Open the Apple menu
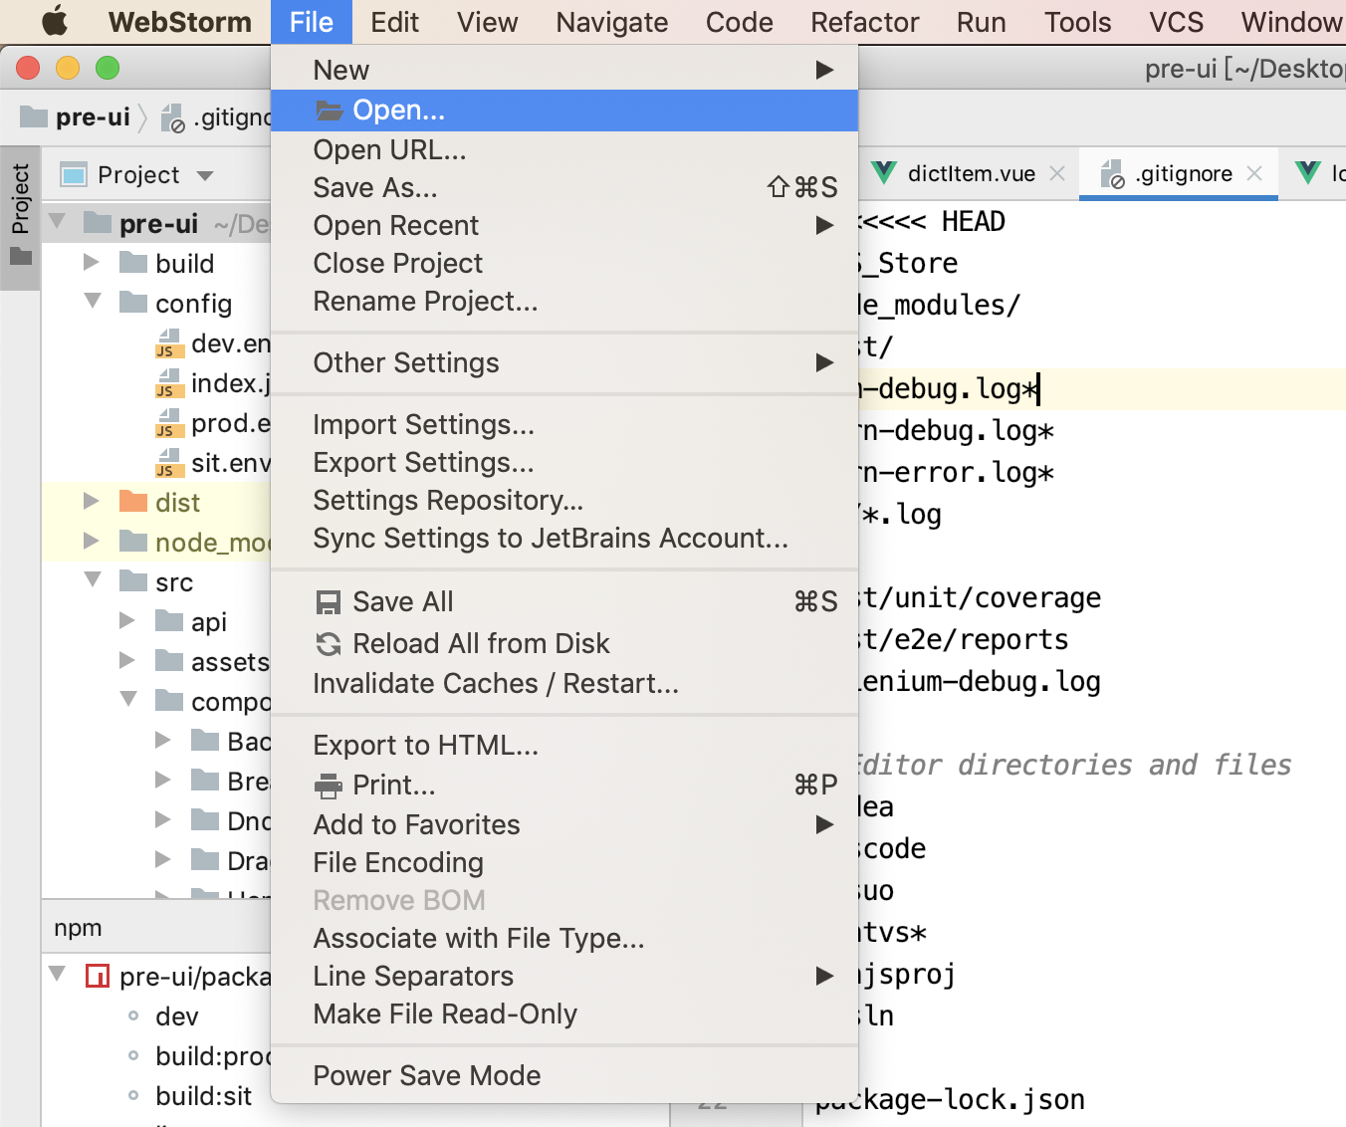1346x1127 pixels. click(x=54, y=21)
